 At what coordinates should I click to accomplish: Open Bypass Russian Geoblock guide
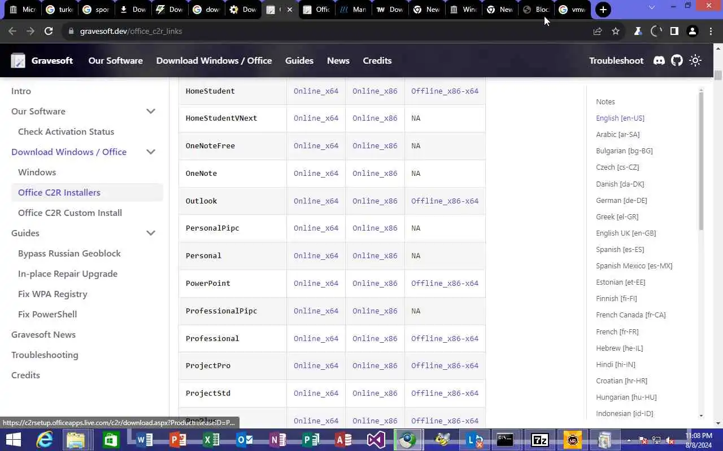click(x=69, y=253)
